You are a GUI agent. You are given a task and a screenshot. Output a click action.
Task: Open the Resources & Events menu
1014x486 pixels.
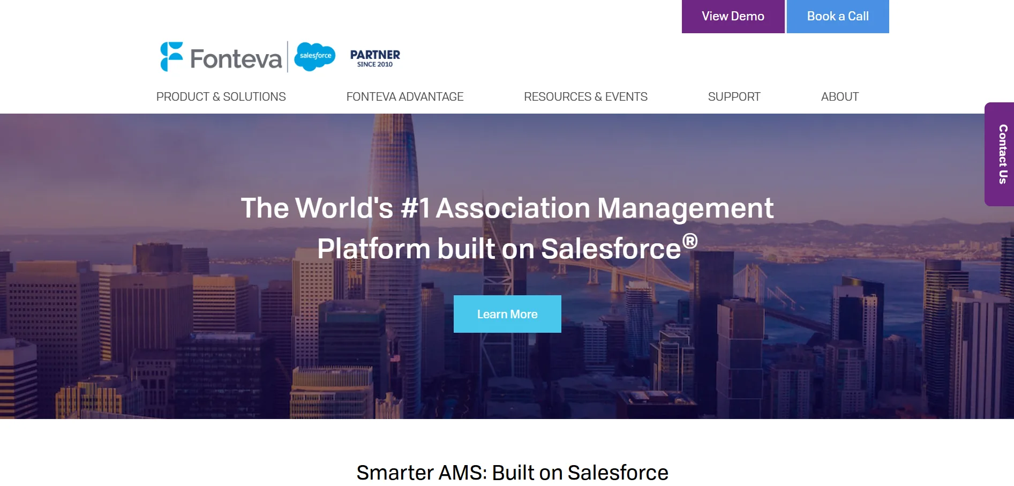point(586,96)
